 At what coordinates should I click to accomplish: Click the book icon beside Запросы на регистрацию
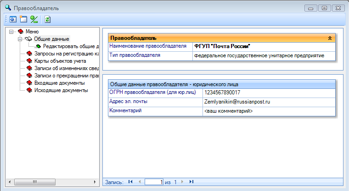coord(29,54)
